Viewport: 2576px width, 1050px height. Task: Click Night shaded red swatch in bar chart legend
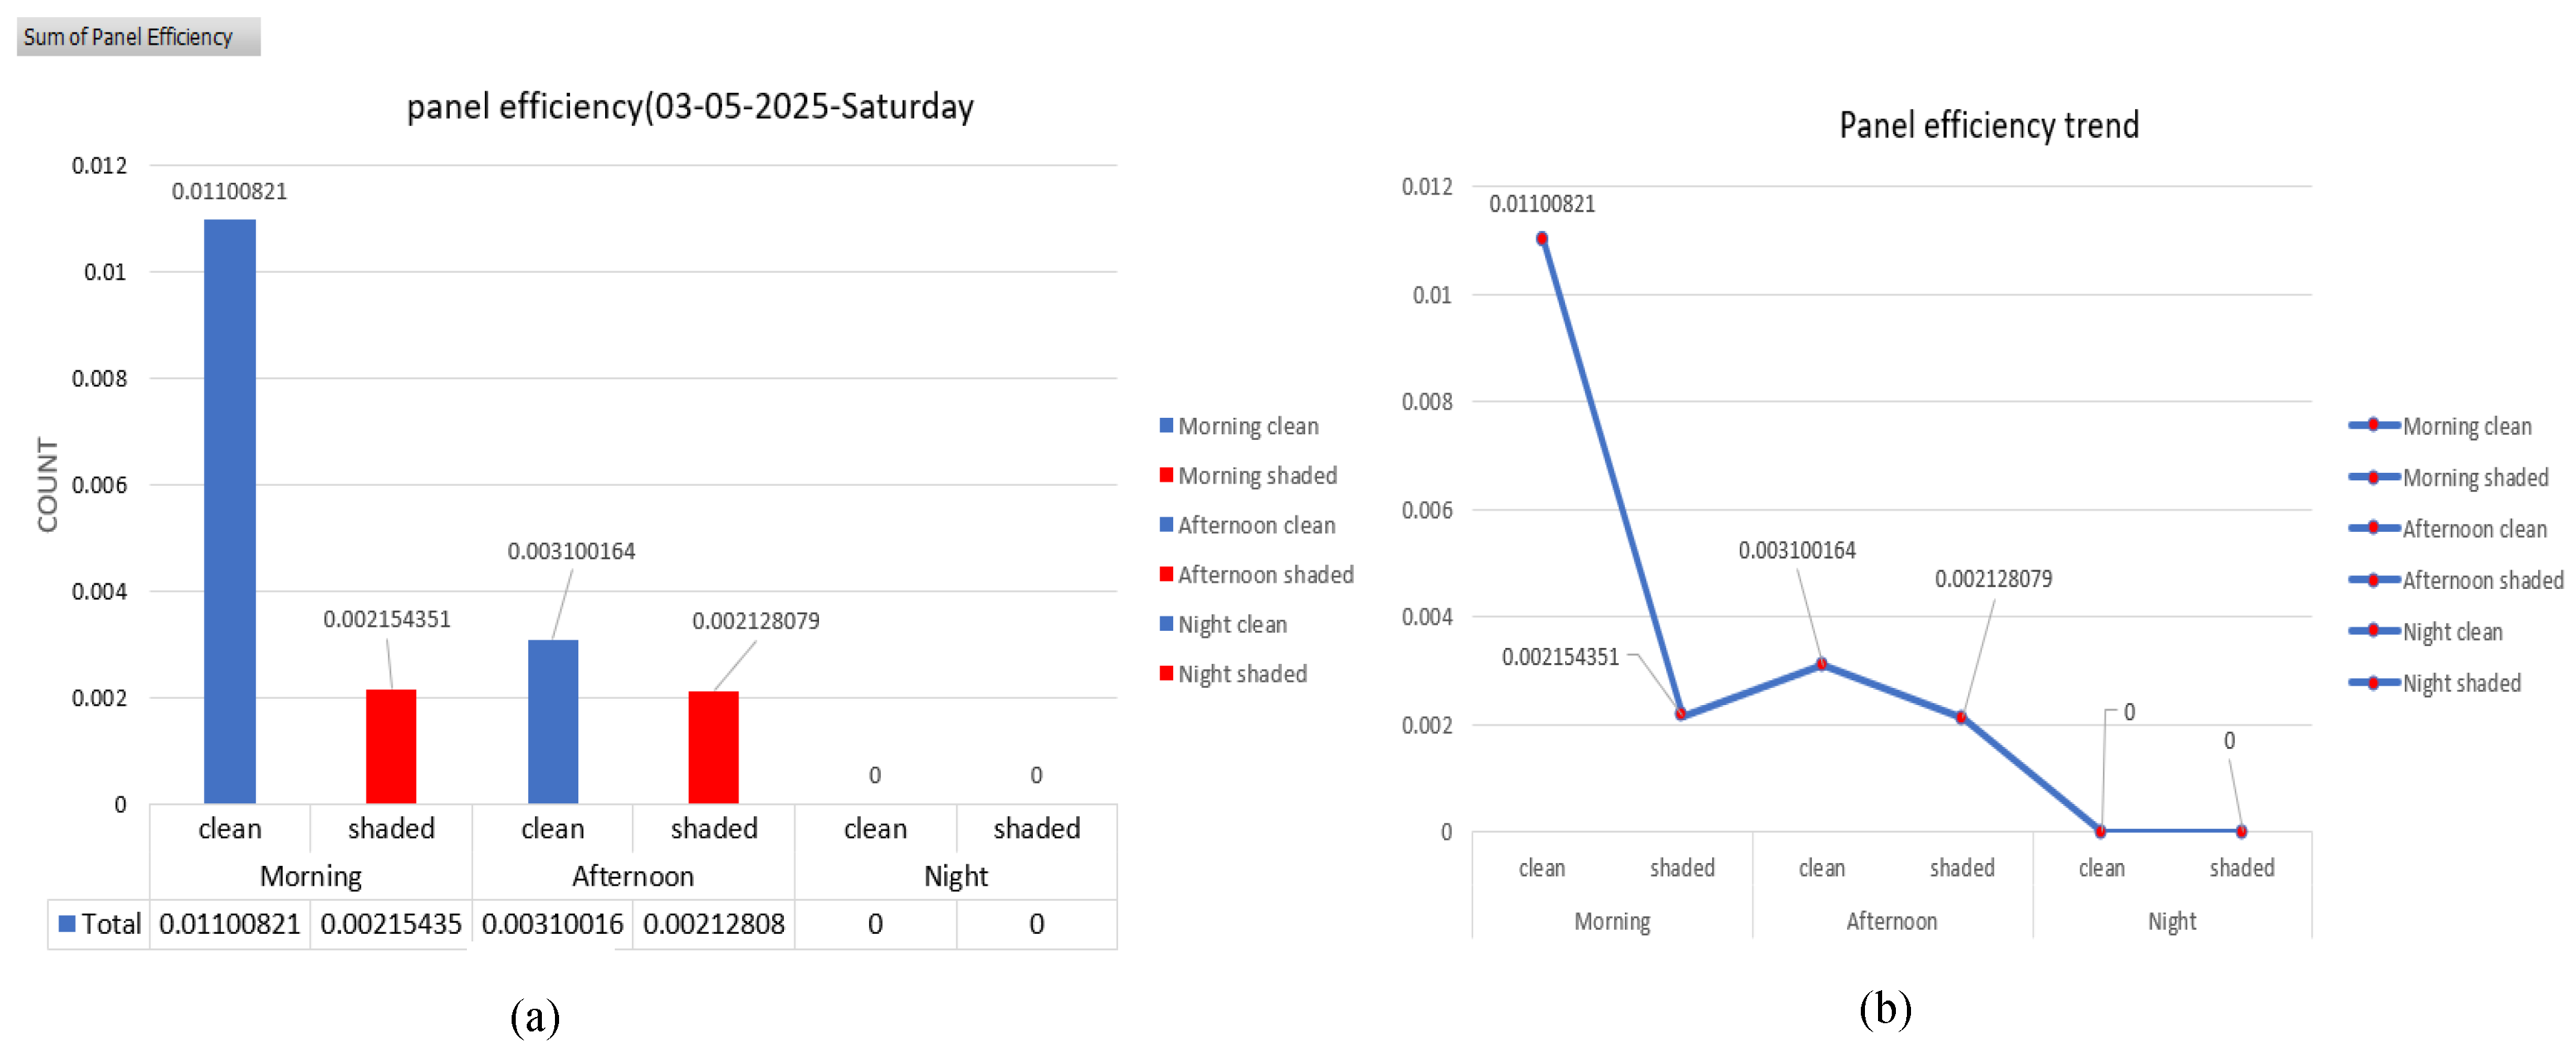pos(1166,673)
